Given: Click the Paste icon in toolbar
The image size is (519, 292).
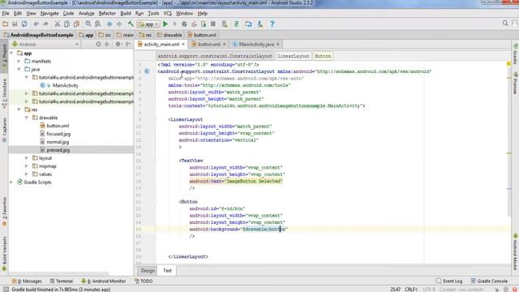Looking at the screenshot, I should tap(76, 24).
